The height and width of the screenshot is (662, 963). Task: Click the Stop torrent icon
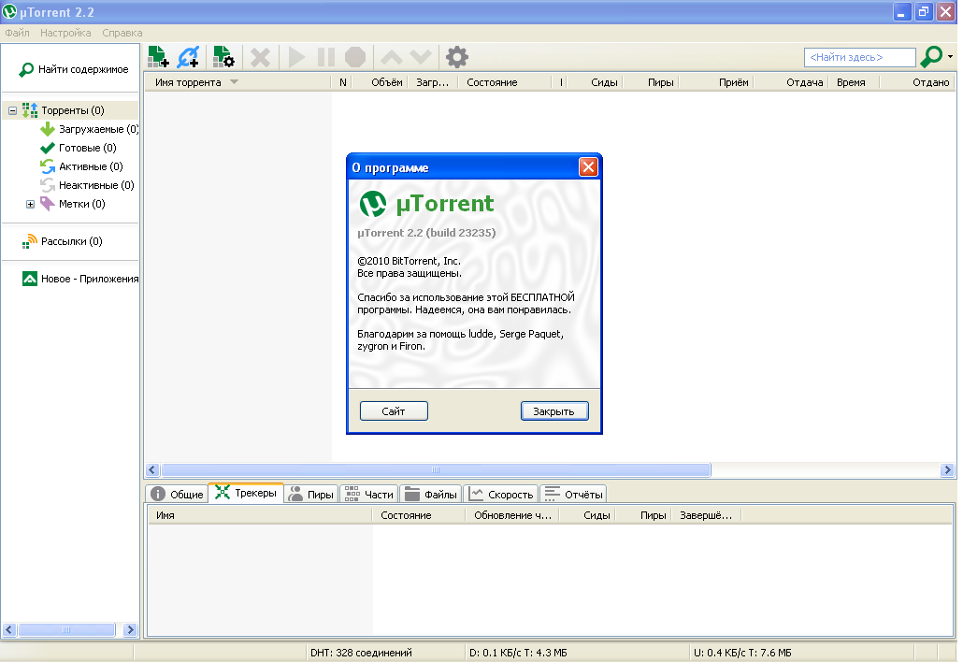coord(355,57)
